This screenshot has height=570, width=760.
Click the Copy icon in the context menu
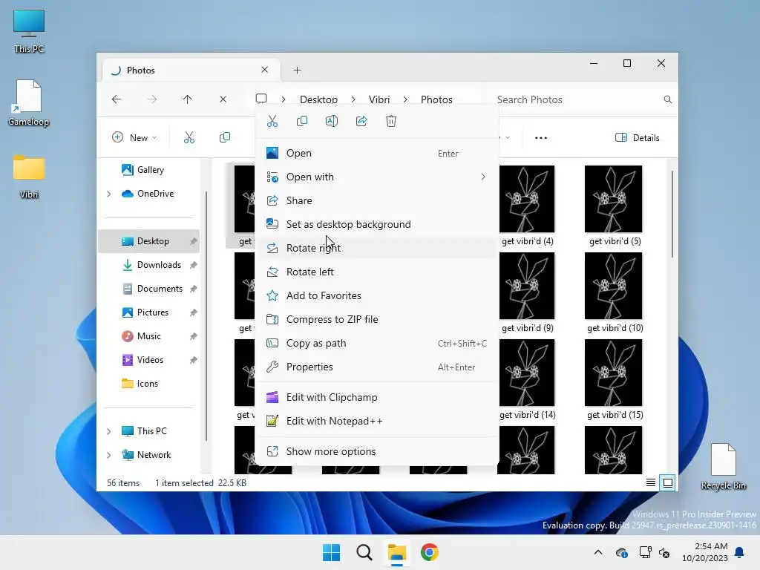point(302,121)
